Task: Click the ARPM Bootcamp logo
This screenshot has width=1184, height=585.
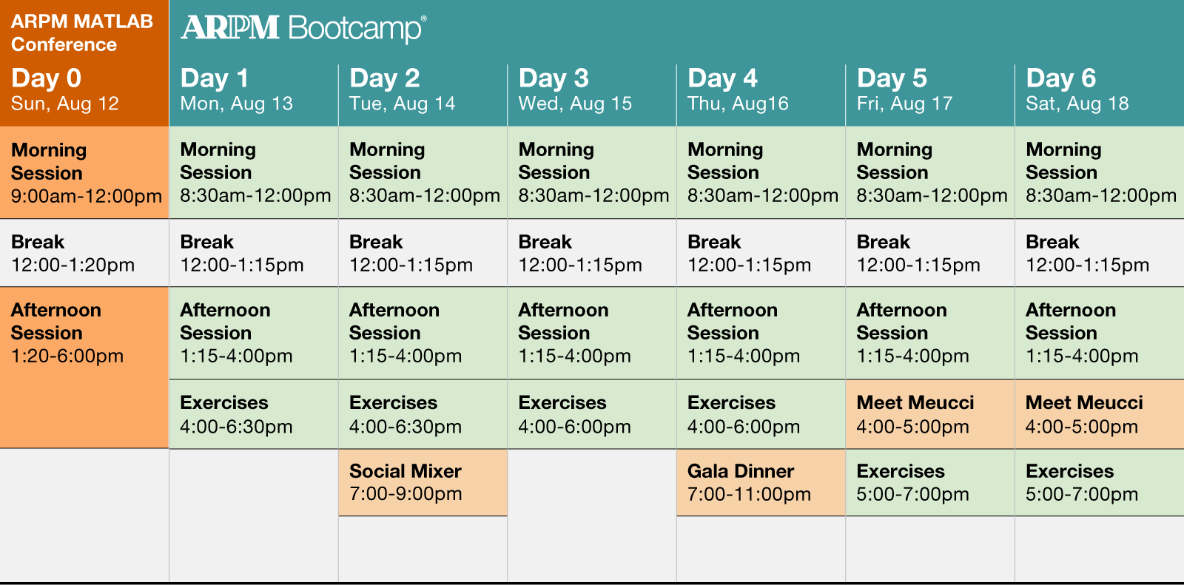Action: click(x=303, y=28)
